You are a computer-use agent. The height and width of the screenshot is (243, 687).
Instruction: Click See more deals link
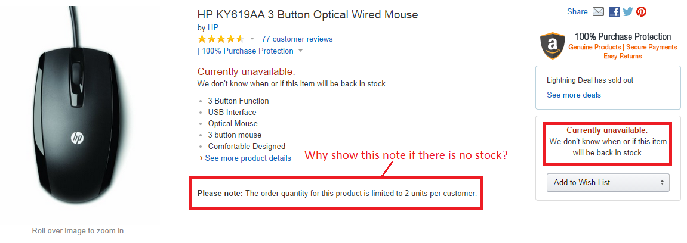point(574,95)
